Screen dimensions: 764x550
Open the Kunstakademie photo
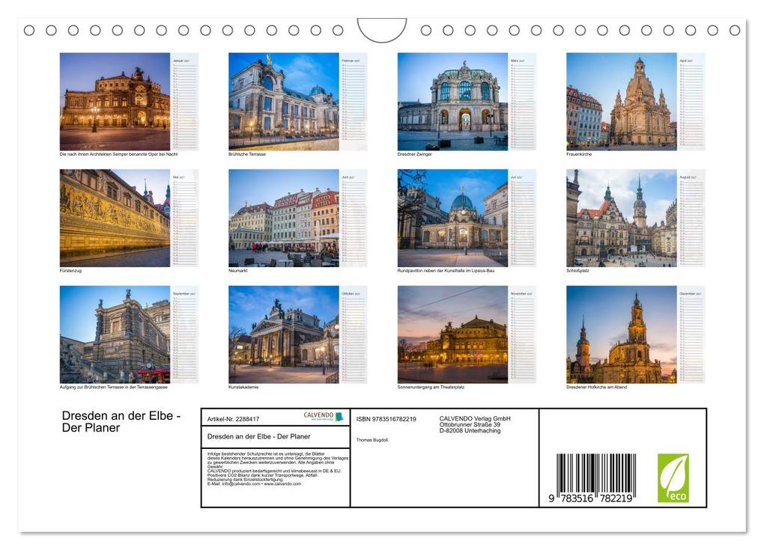284,334
